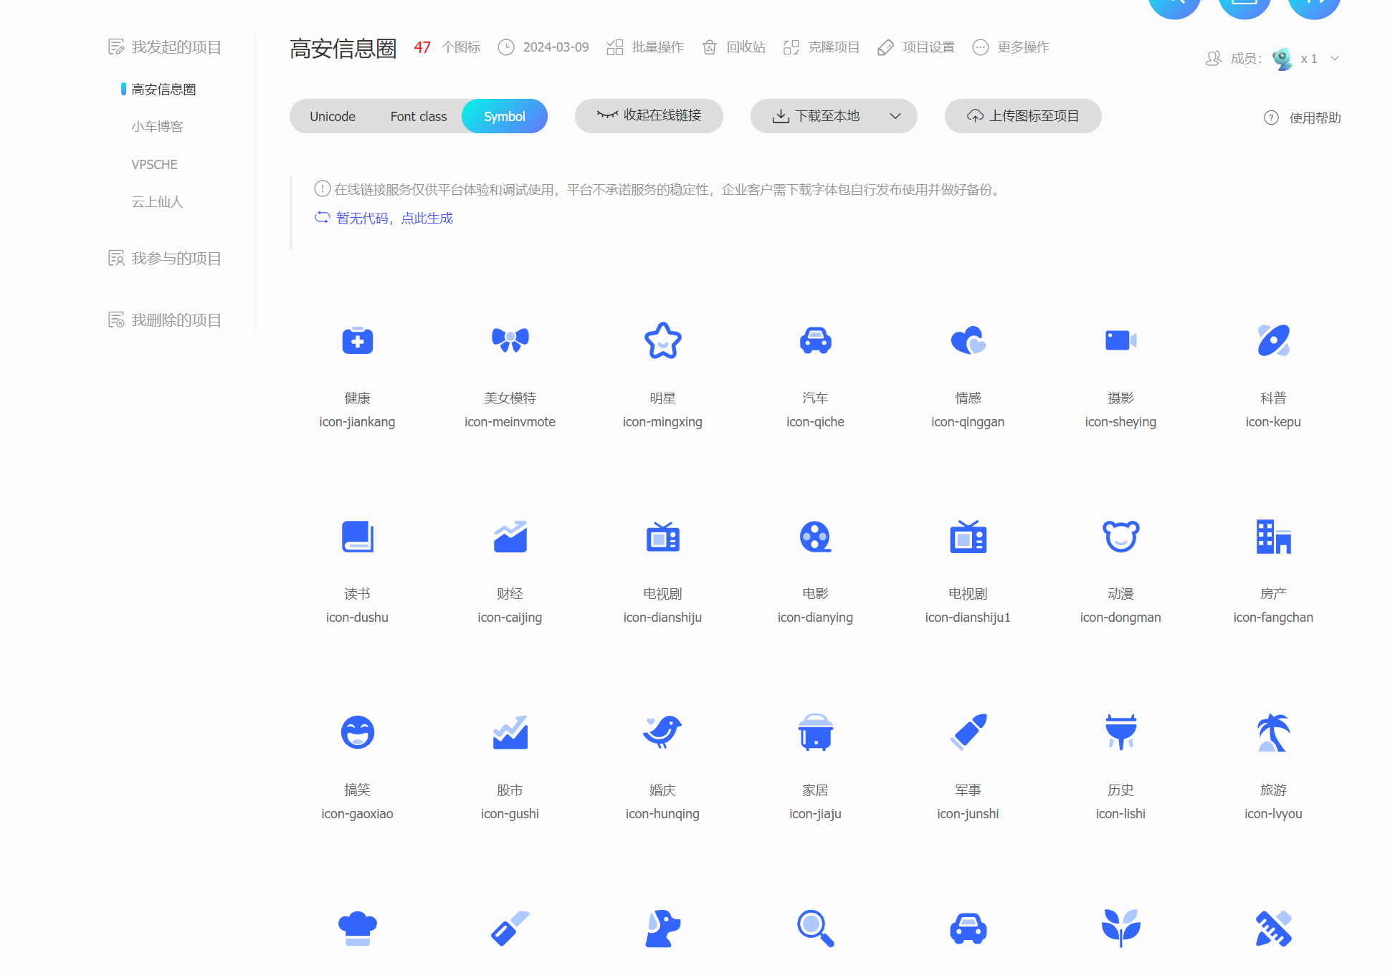
Task: Switch to Font class mode
Action: (x=419, y=116)
